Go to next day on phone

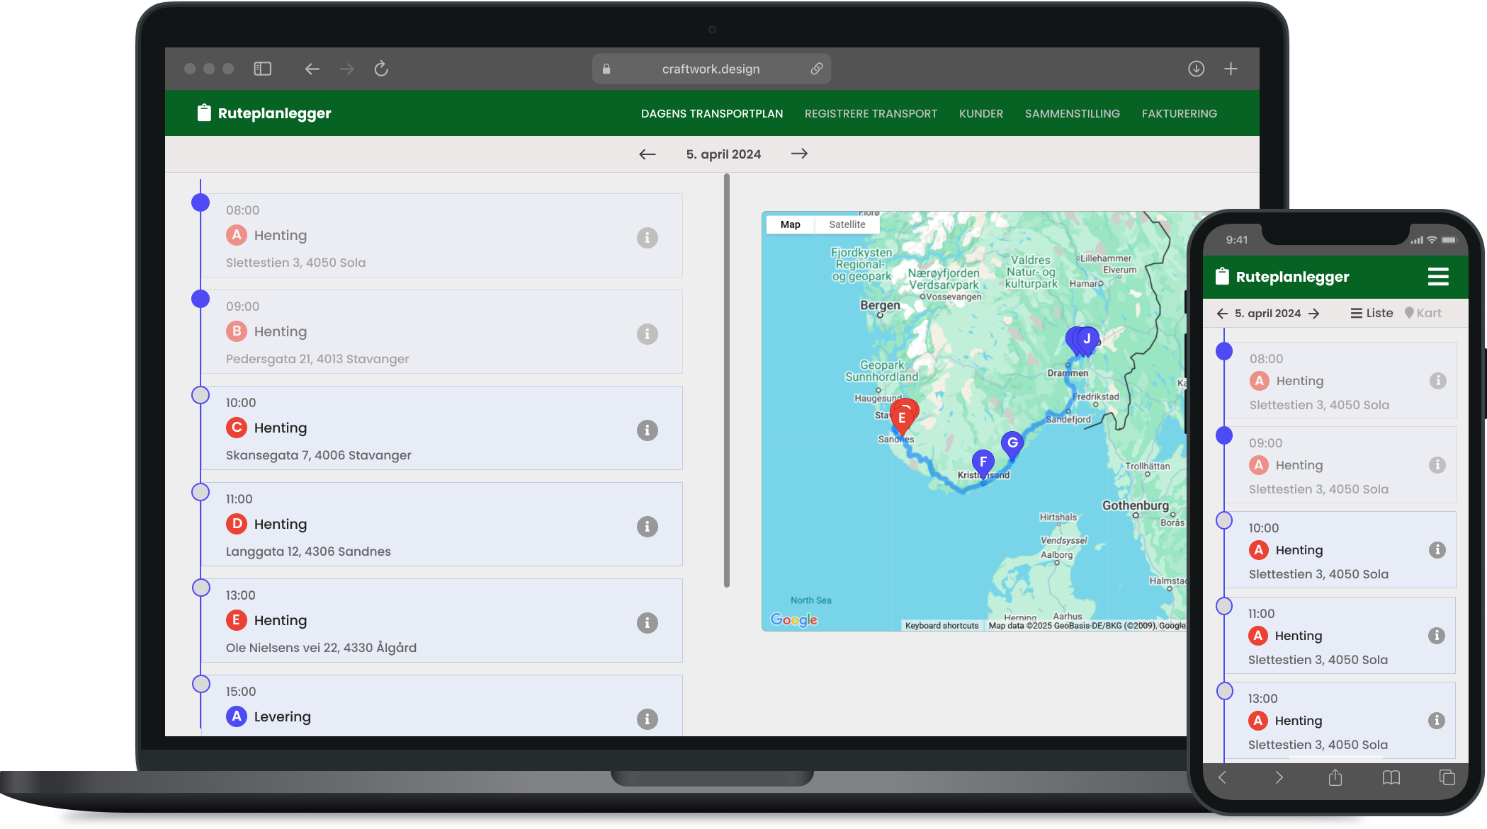(x=1314, y=314)
